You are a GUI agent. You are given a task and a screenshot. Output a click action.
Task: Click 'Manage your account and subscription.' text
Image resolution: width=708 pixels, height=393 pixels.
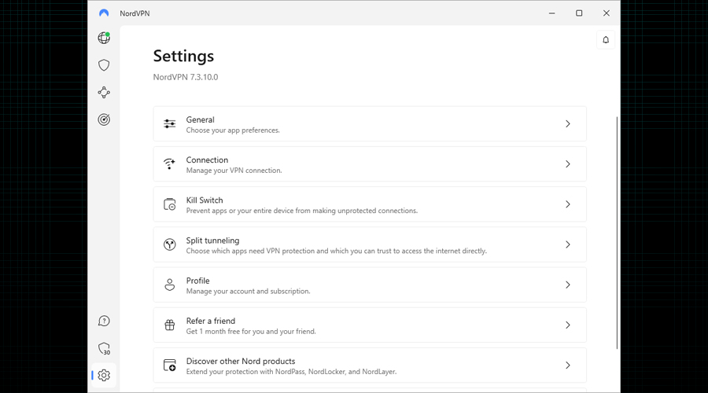click(x=249, y=292)
